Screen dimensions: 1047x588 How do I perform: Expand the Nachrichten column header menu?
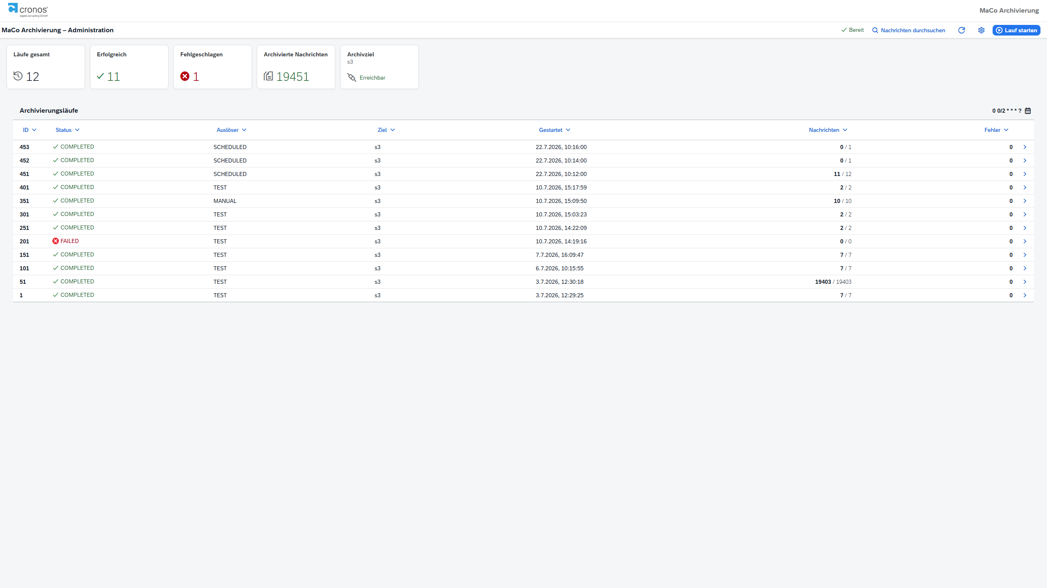828,130
